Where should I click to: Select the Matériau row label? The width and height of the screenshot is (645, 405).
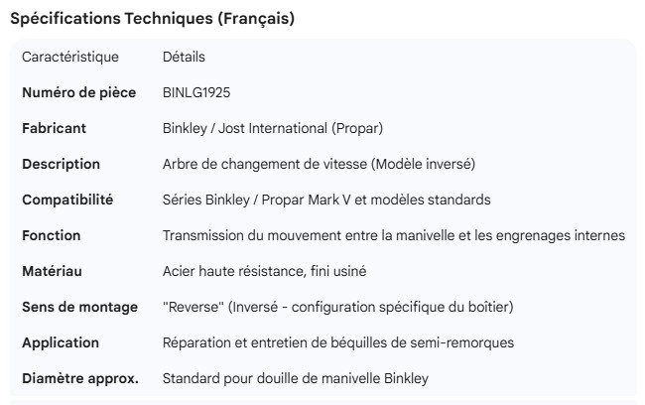point(53,272)
